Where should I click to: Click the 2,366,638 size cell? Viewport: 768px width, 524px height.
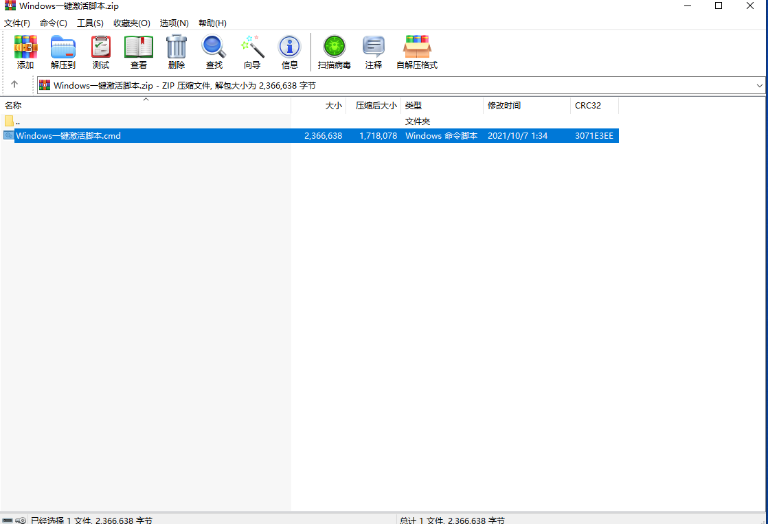tap(324, 136)
